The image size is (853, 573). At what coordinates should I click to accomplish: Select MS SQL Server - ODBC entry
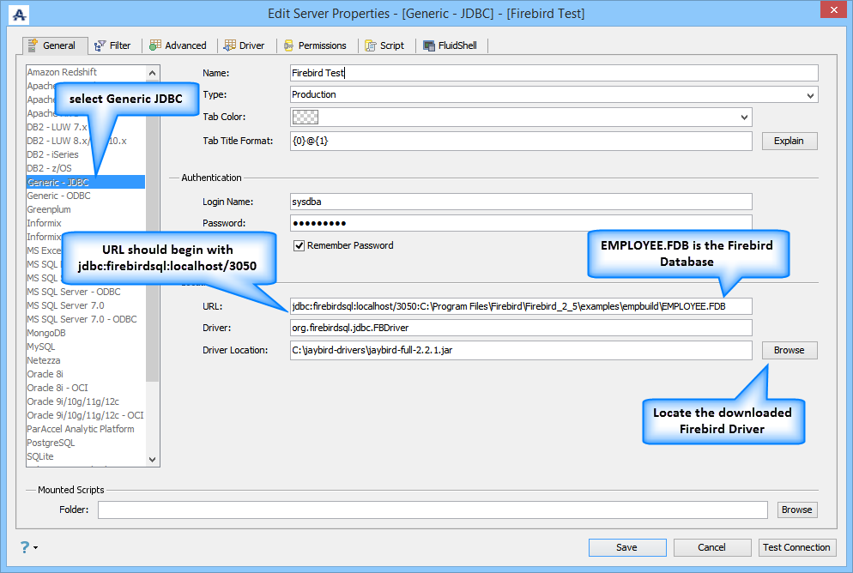[x=86, y=292]
